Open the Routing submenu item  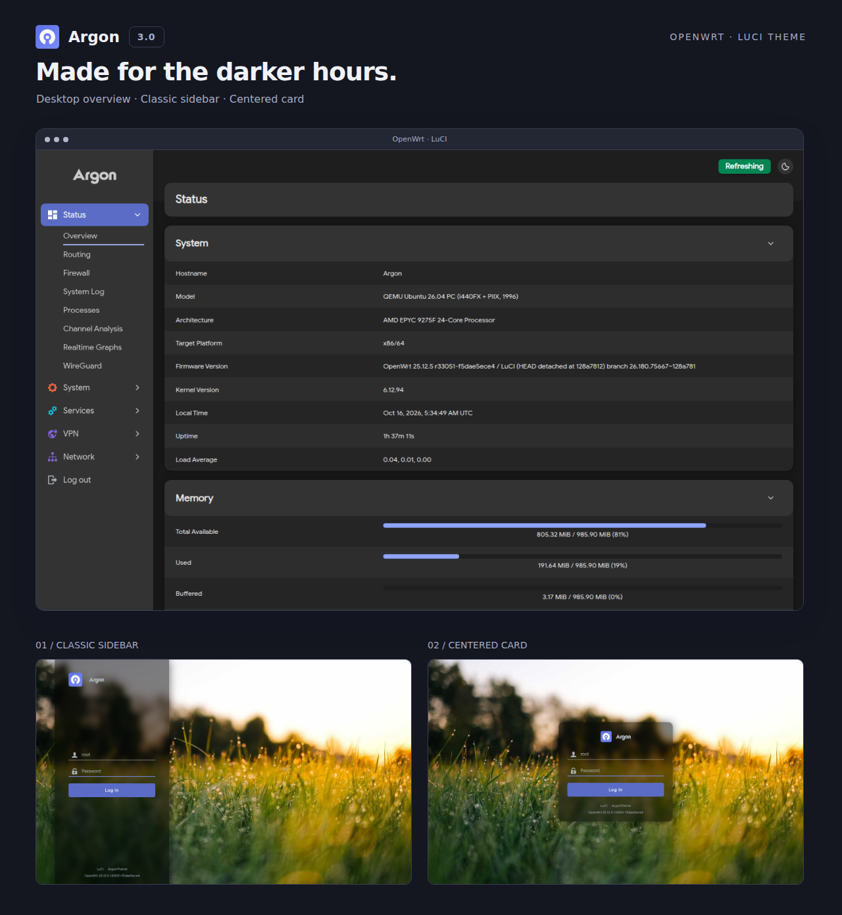point(77,254)
